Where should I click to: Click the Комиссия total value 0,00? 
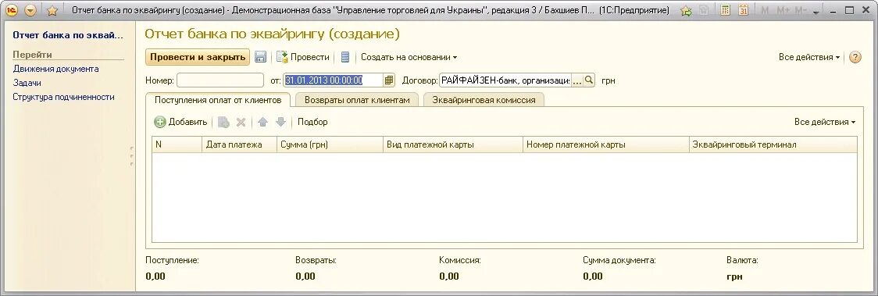pyautogui.click(x=450, y=276)
